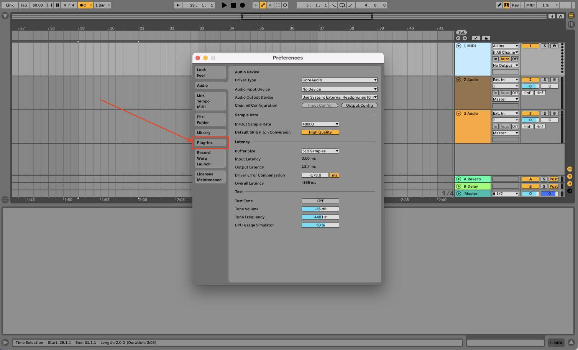This screenshot has height=350, width=578.
Task: Open the All Ins input dropdown on 1 MIDI
Action: point(505,46)
